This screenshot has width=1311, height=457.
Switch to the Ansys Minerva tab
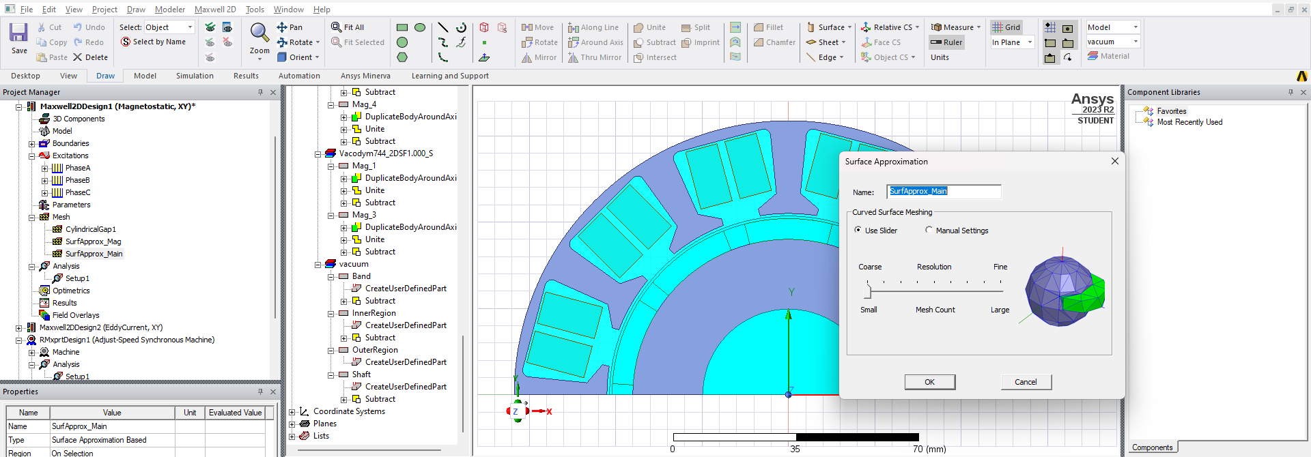[365, 76]
